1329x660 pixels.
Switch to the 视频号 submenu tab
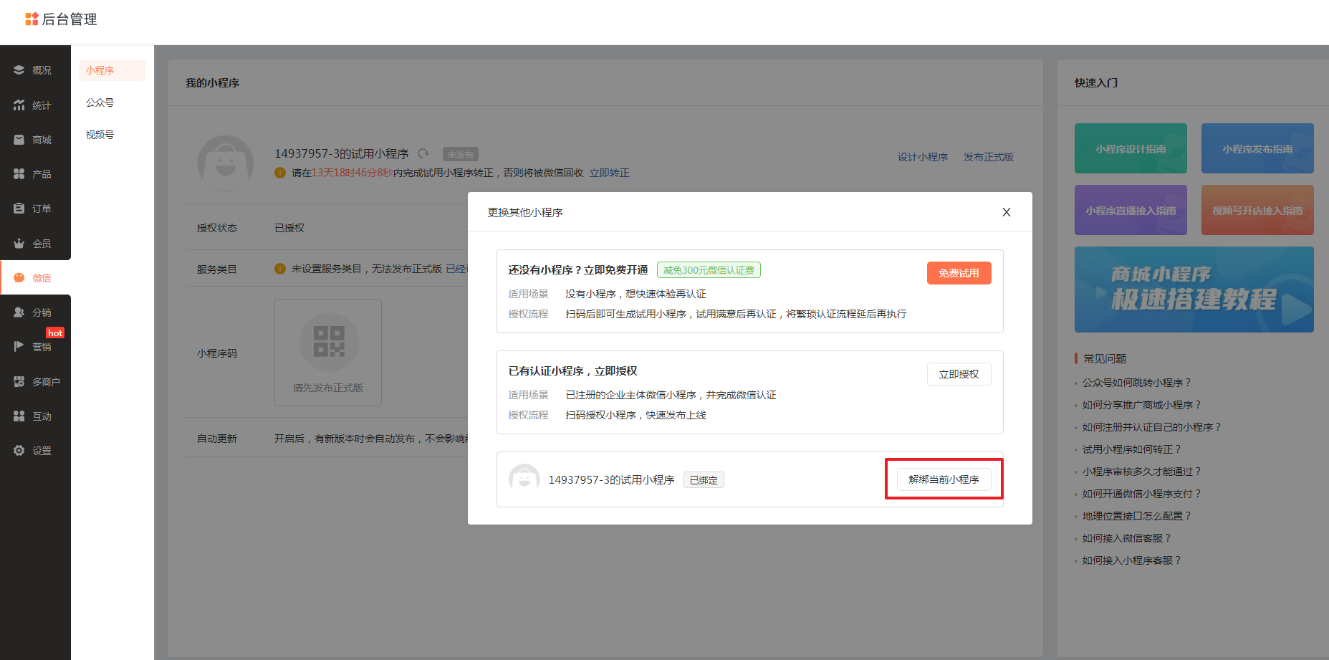coord(100,135)
